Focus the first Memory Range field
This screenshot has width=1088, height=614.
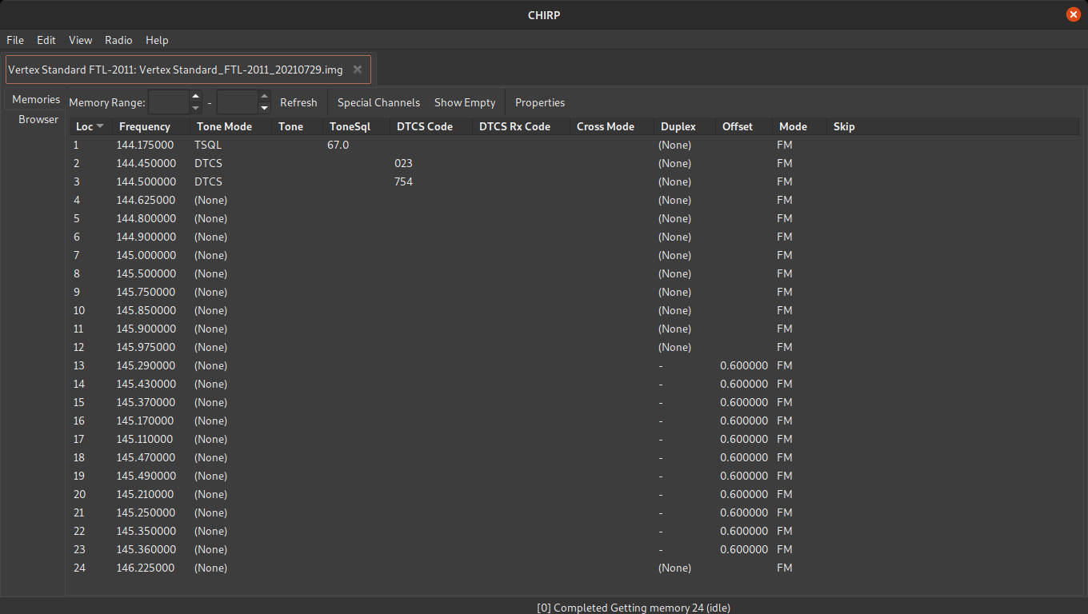(x=169, y=102)
